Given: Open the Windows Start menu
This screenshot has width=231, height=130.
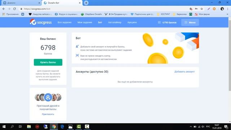Looking at the screenshot, I should pyautogui.click(x=4, y=127).
